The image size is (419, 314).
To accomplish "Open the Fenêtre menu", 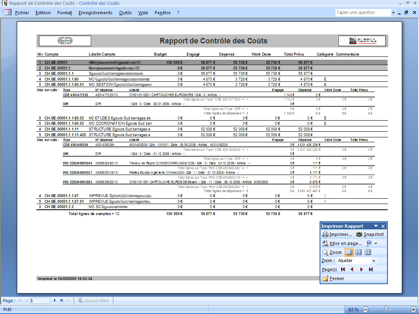I will (162, 13).
